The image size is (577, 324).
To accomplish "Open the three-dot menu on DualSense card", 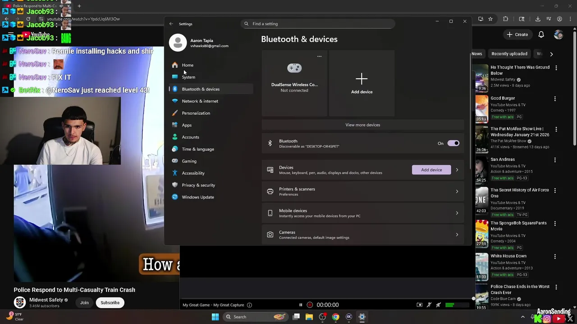I will pyautogui.click(x=319, y=56).
